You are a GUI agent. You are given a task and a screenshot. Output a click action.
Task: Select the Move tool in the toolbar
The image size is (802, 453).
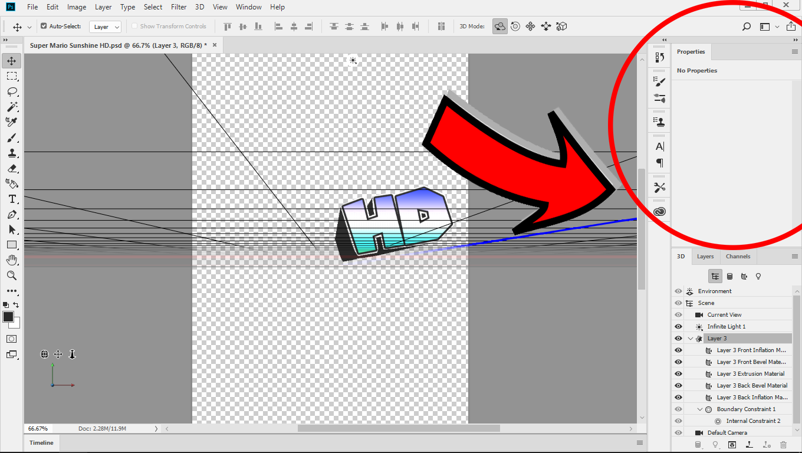[x=12, y=61]
